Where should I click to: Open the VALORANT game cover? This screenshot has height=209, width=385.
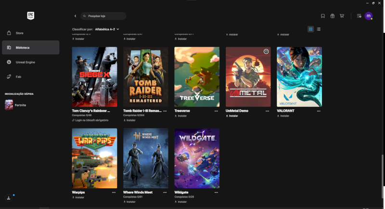point(299,77)
